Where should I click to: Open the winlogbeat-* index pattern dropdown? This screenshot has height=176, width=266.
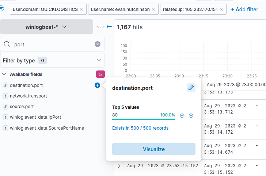[46, 27]
